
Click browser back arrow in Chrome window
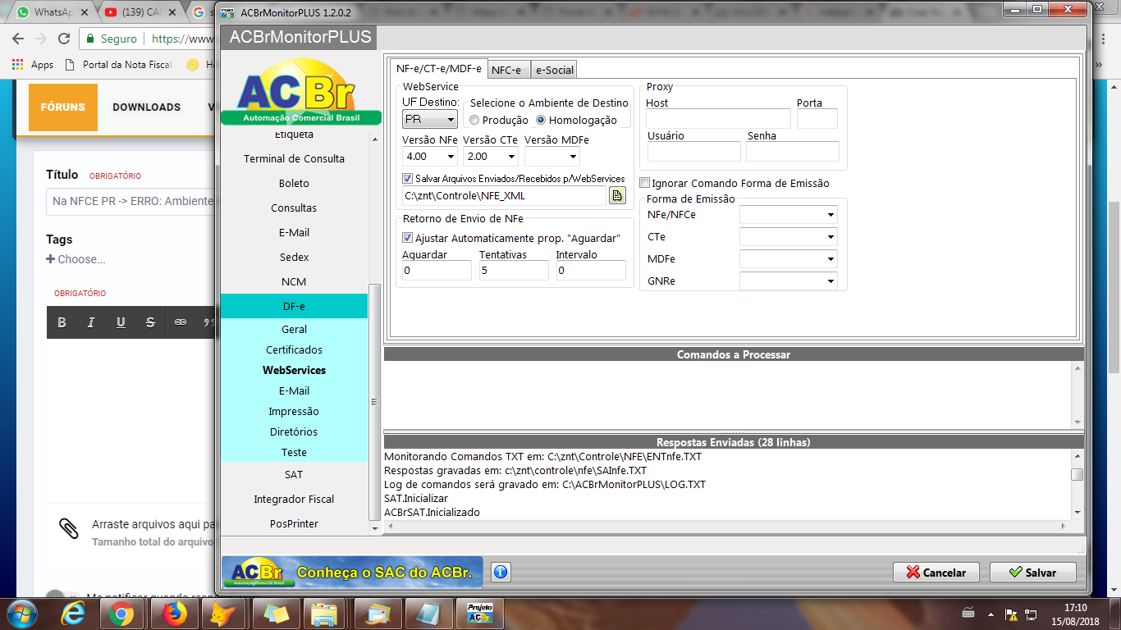pyautogui.click(x=18, y=39)
